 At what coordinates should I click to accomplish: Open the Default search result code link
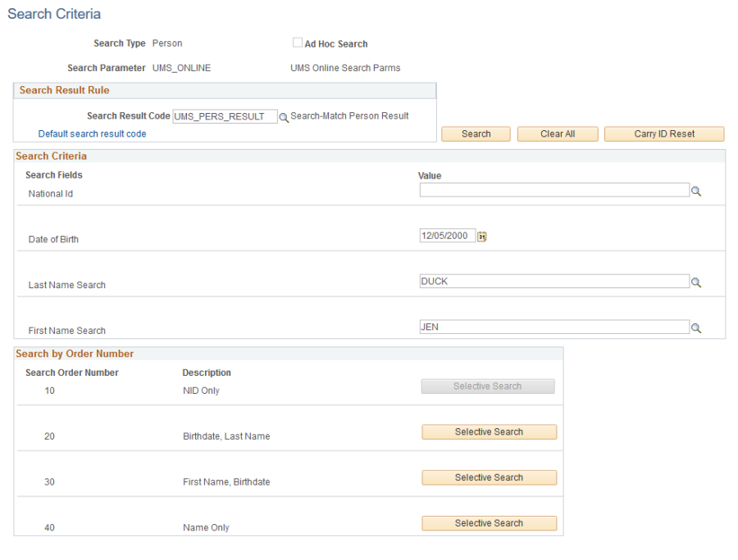(92, 134)
